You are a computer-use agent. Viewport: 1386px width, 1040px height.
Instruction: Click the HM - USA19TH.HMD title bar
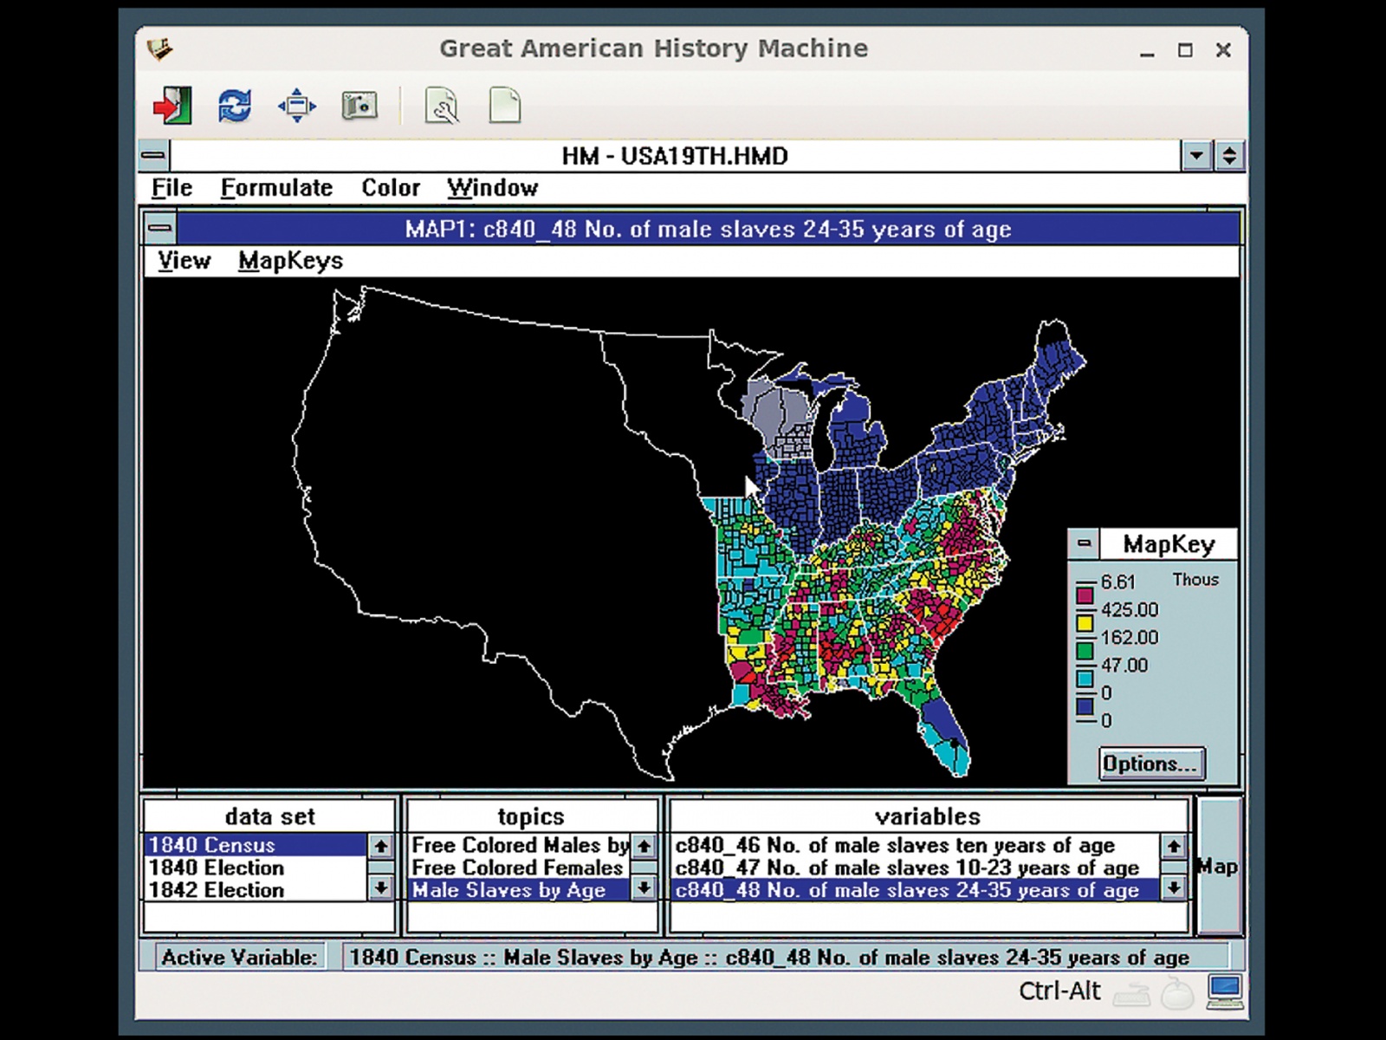pyautogui.click(x=676, y=156)
